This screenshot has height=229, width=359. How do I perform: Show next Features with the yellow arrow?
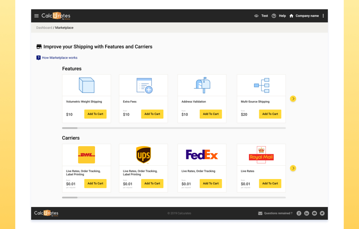point(293,98)
